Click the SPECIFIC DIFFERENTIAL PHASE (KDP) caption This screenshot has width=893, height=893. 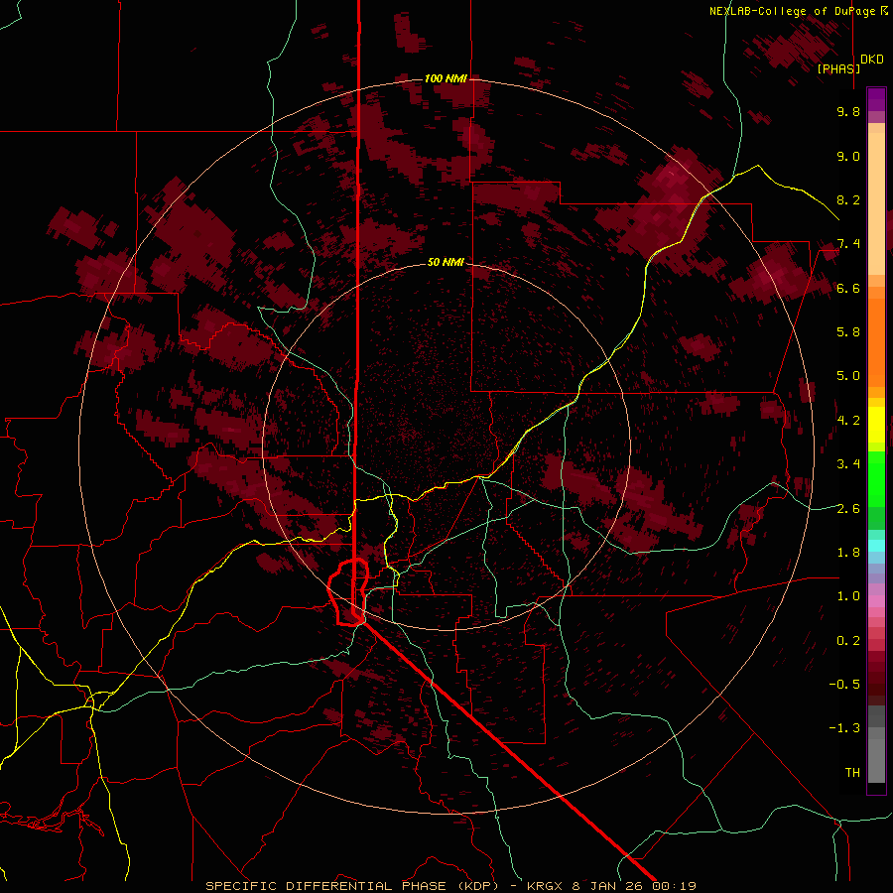pos(351,886)
